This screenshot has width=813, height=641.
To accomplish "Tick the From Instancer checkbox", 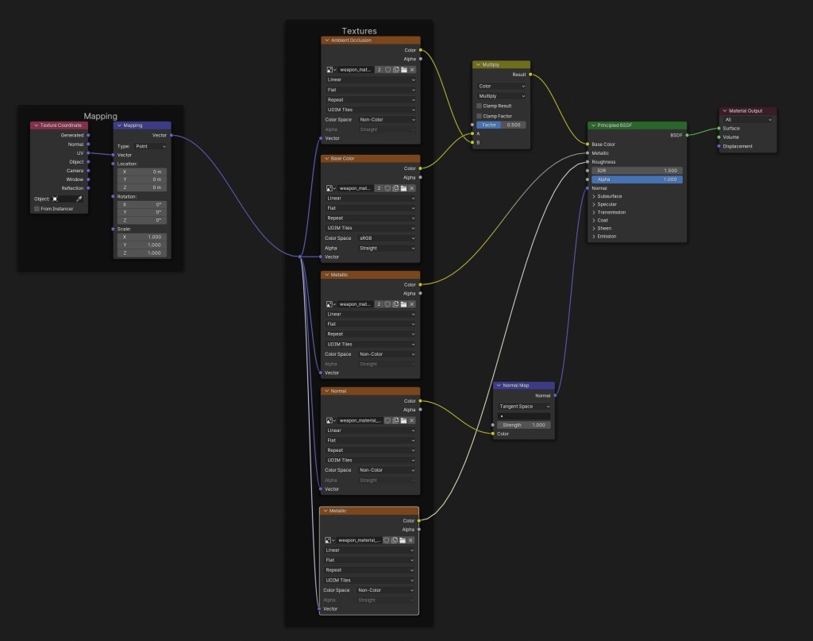I will (x=37, y=209).
